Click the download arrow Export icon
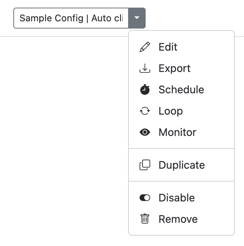Viewport: 244px width, 246px height. coord(145,69)
